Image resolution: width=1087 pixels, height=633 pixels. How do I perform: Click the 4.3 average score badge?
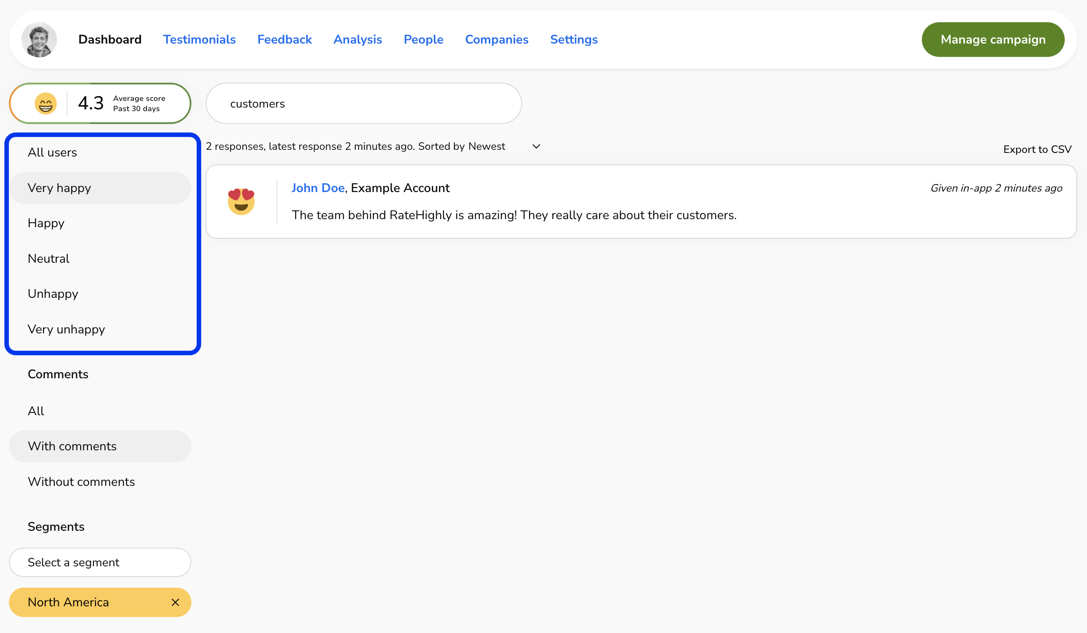(x=100, y=104)
